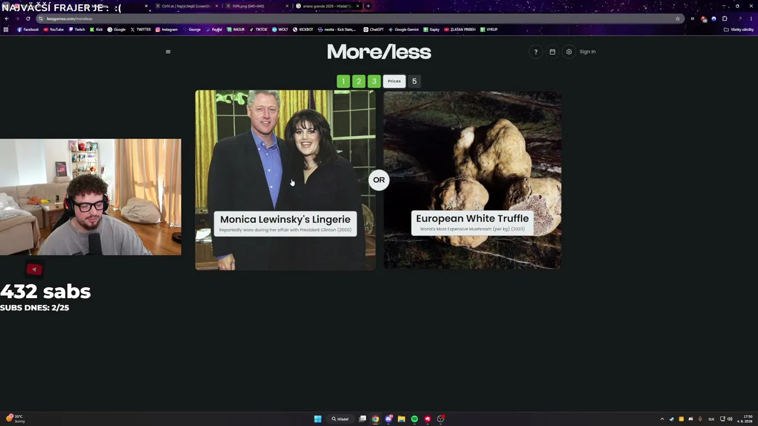Click the browser forward arrow
Image resolution: width=758 pixels, height=426 pixels.
tap(17, 18)
